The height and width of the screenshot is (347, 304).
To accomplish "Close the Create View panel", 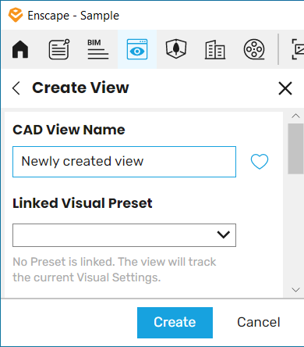I will [285, 88].
